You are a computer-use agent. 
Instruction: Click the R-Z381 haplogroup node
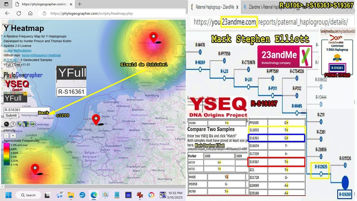[321, 140]
